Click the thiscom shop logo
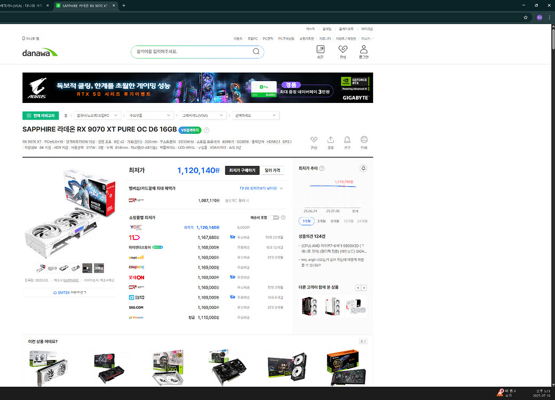 136,317
